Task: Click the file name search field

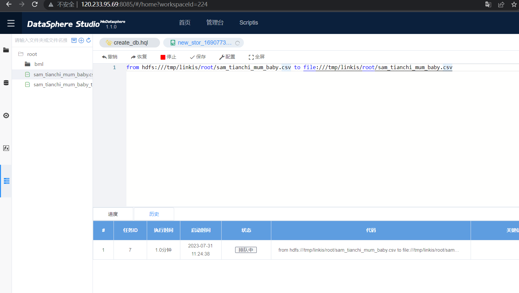Action: 41,40
